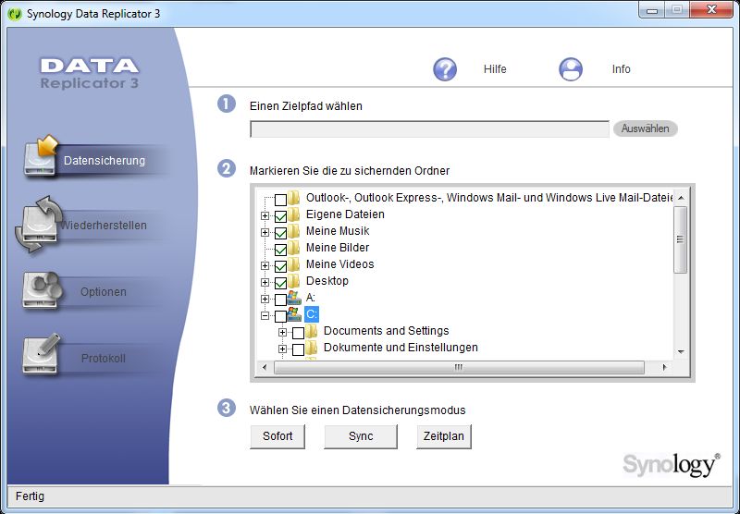Select the Meine Videos tree entry
740x514 pixels.
point(339,264)
